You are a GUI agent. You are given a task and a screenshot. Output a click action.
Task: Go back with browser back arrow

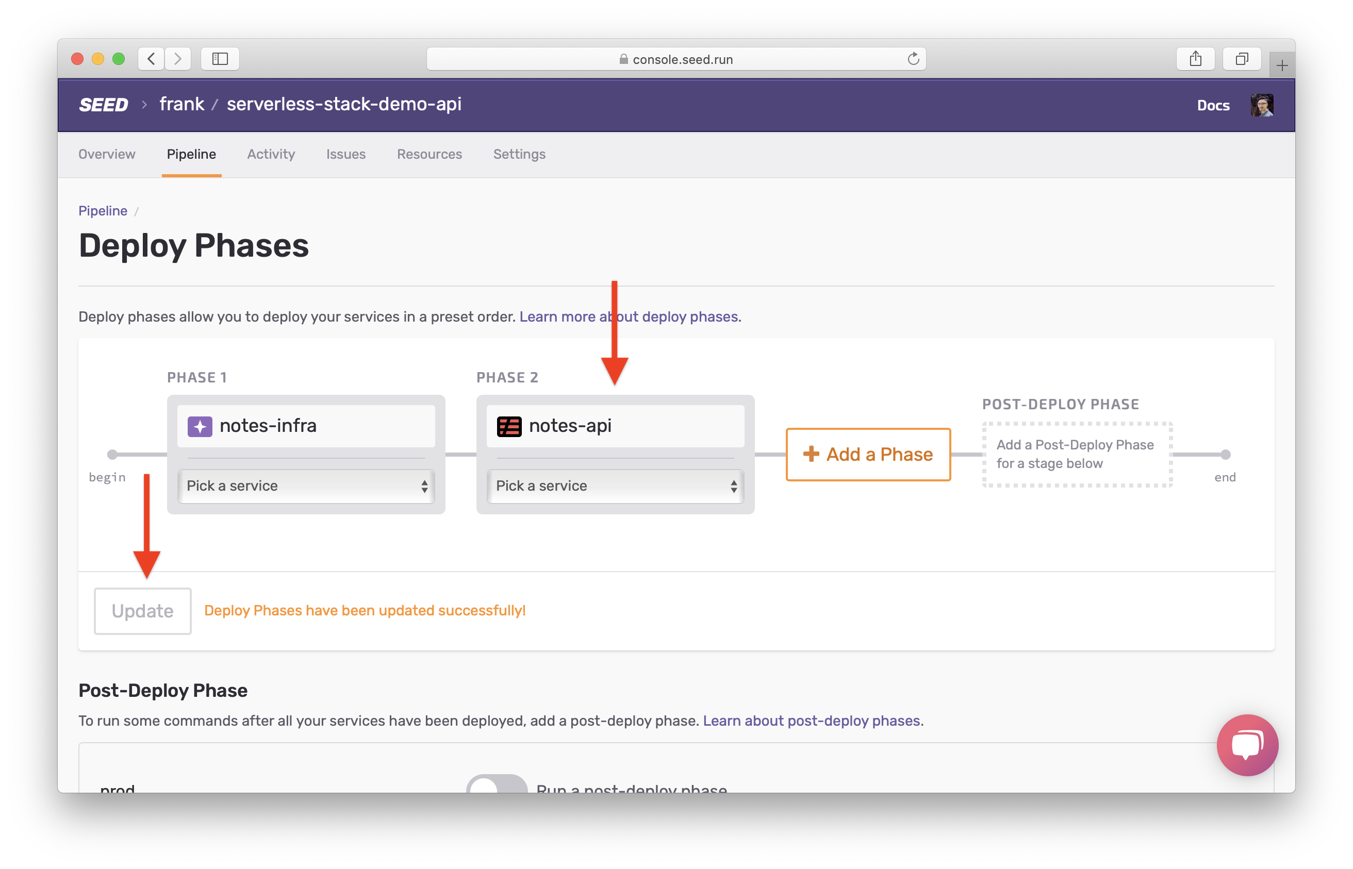click(x=151, y=59)
